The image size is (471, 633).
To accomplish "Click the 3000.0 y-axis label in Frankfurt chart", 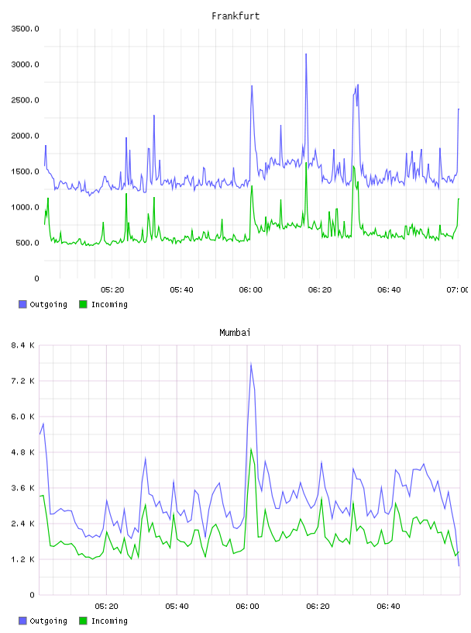I will tap(25, 64).
